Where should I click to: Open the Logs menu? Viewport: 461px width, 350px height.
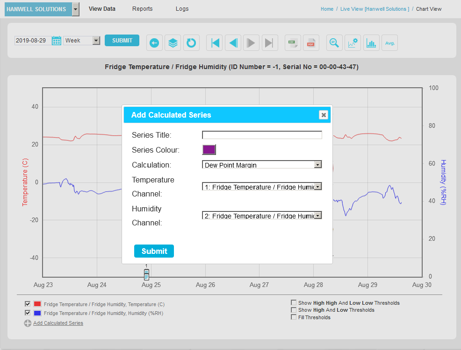click(182, 9)
